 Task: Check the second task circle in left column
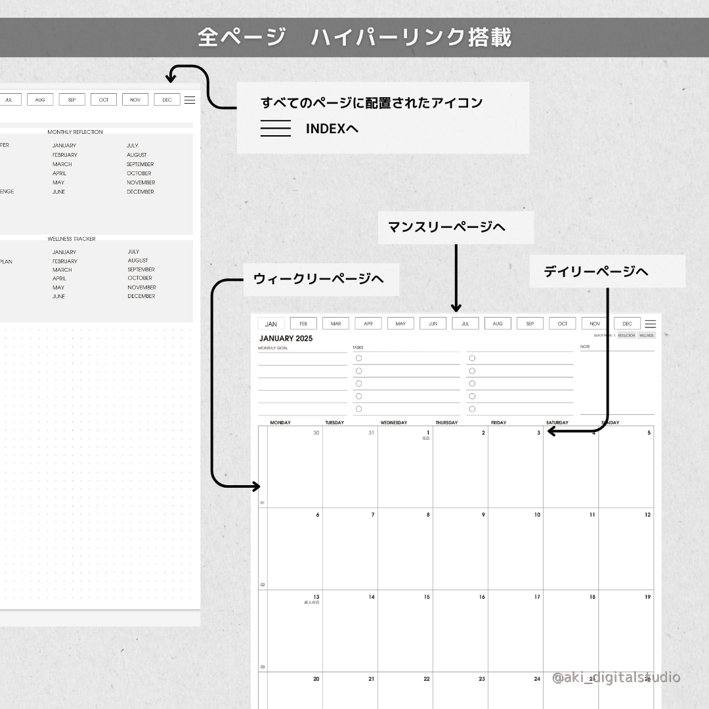click(x=358, y=370)
